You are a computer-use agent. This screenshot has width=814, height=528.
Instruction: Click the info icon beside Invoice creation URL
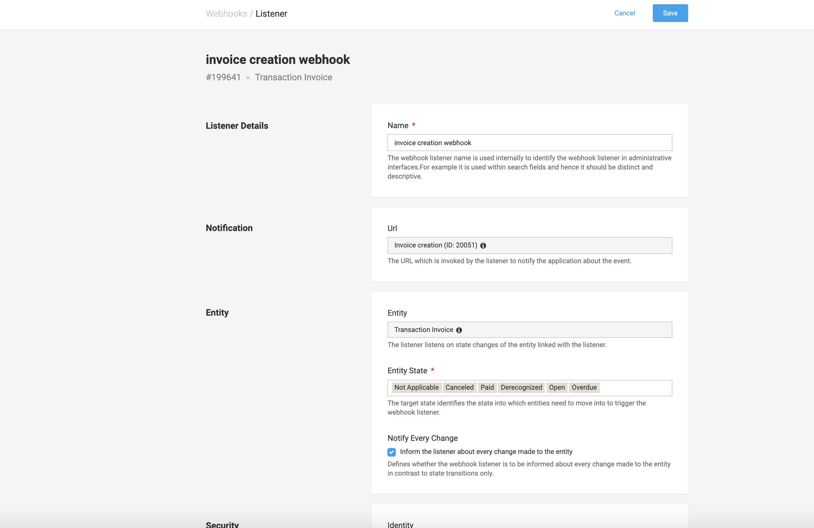coord(483,245)
